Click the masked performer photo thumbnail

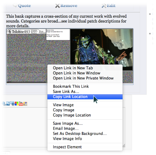coord(102,47)
